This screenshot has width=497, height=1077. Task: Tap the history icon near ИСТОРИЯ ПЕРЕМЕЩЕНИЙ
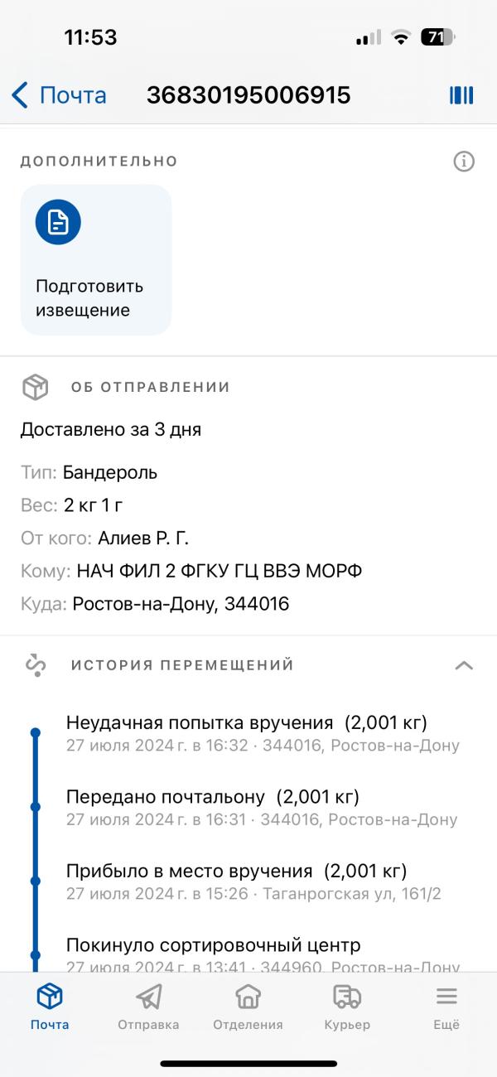35,664
